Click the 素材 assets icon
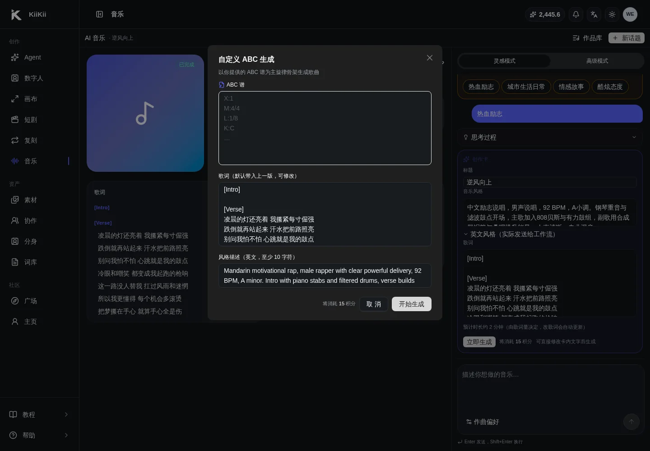 click(15, 200)
